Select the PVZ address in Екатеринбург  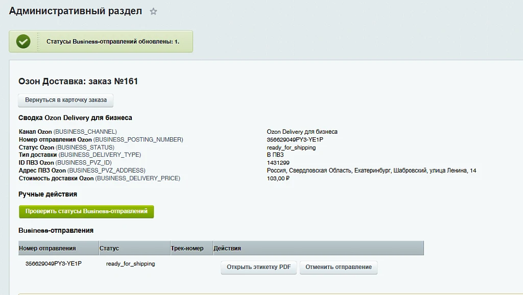tap(372, 170)
